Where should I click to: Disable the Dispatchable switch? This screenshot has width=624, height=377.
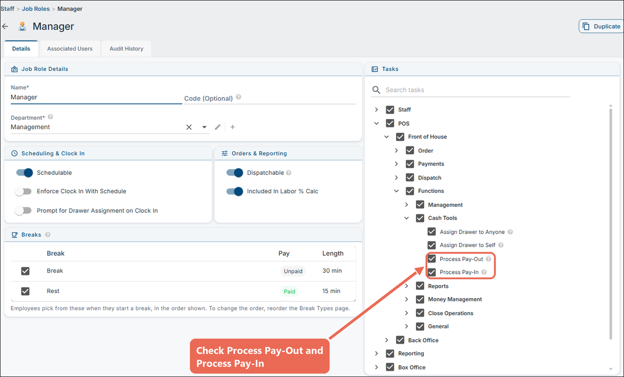tap(235, 172)
